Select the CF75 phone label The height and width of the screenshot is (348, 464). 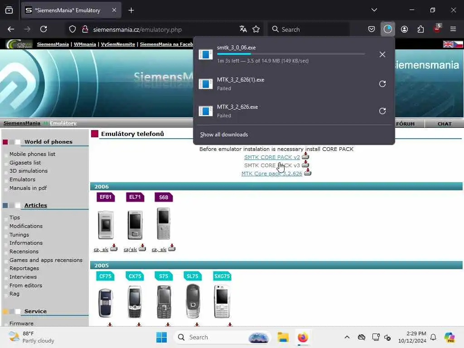(105, 276)
